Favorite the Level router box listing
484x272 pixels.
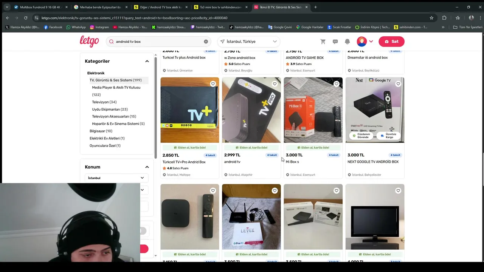[x=275, y=191]
